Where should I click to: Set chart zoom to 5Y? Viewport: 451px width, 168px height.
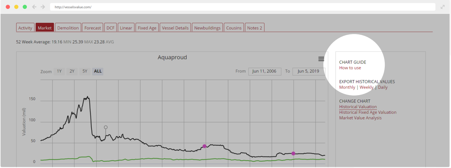pyautogui.click(x=85, y=71)
